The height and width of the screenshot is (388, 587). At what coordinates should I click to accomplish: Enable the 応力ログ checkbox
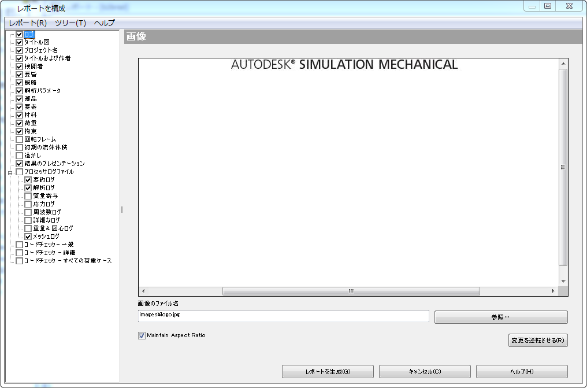tap(28, 204)
